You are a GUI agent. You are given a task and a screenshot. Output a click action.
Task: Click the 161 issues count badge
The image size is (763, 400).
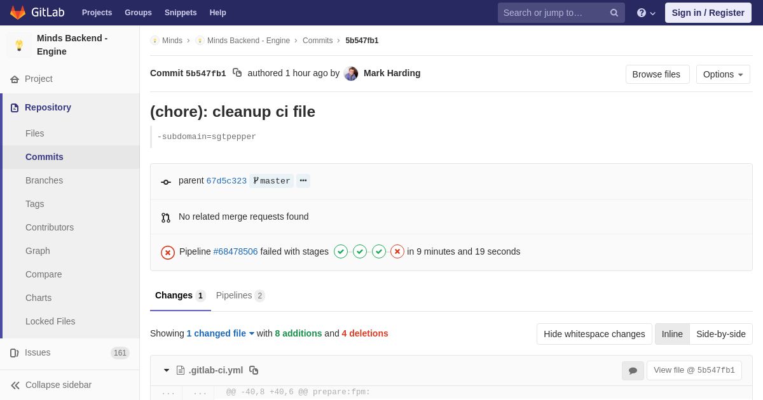coord(120,353)
